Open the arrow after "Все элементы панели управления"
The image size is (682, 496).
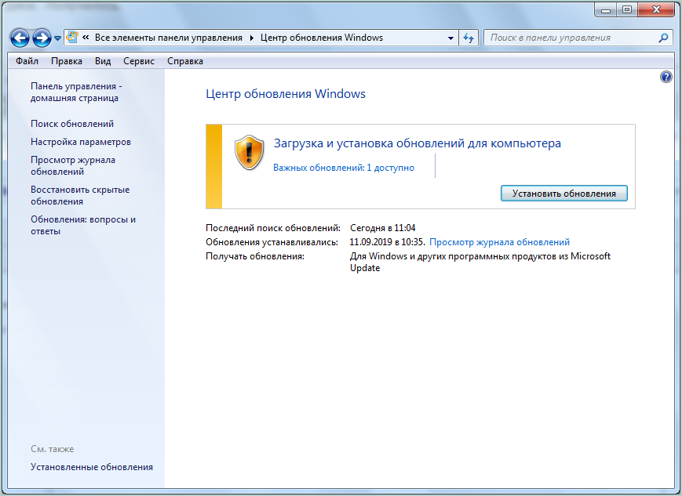(251, 38)
